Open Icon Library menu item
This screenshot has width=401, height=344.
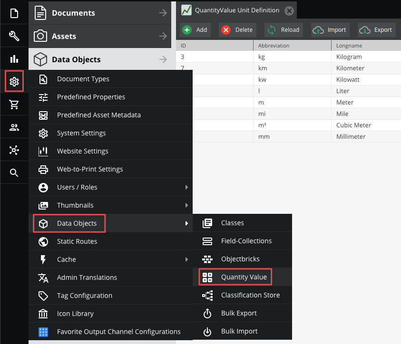(110, 314)
